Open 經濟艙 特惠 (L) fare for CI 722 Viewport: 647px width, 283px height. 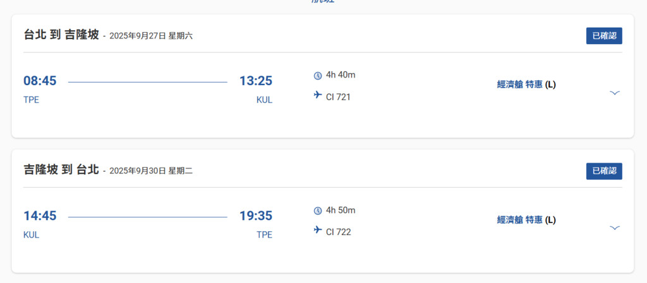[526, 220]
